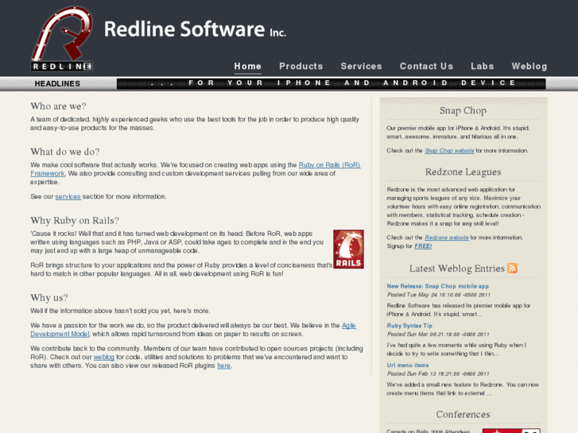The height and width of the screenshot is (433, 578).
Task: Click the scrolling headline ticker banner
Action: [331, 83]
